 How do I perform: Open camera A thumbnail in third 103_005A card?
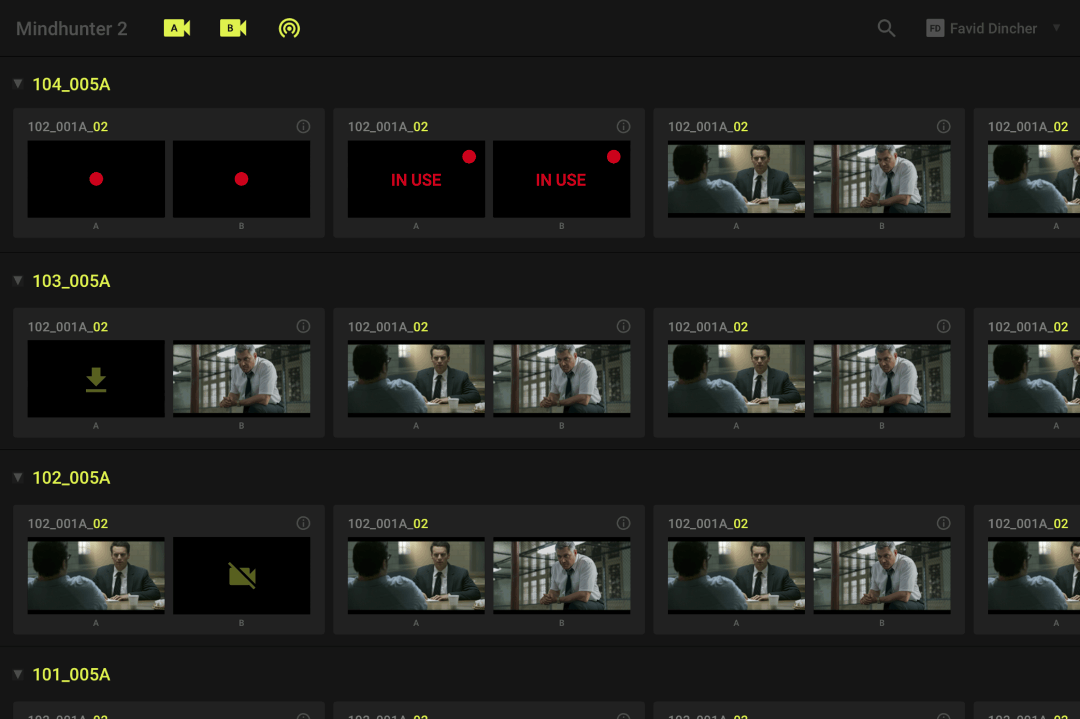pyautogui.click(x=736, y=379)
